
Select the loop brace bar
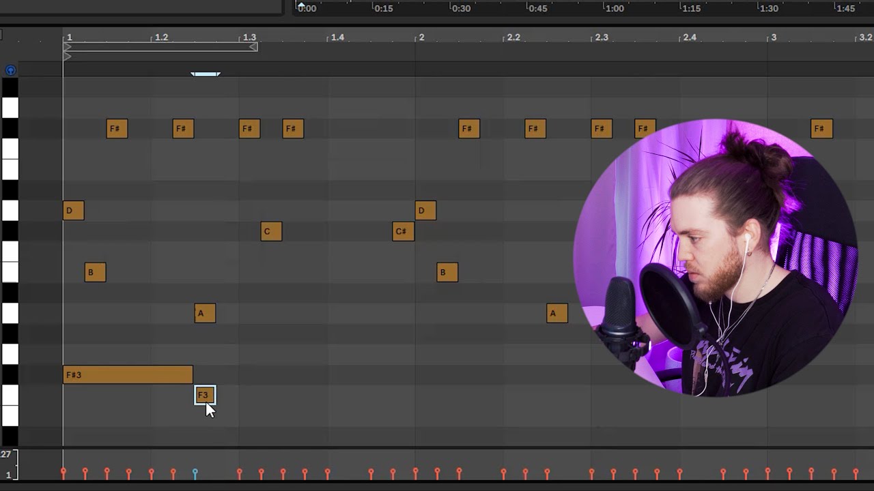click(x=160, y=47)
